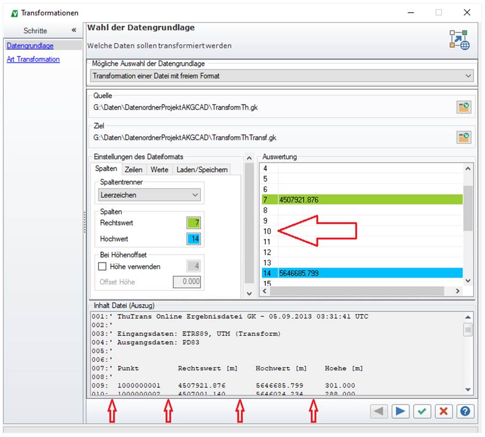Enable the Höhe verwenden checkbox
485x437 pixels.
(x=102, y=266)
